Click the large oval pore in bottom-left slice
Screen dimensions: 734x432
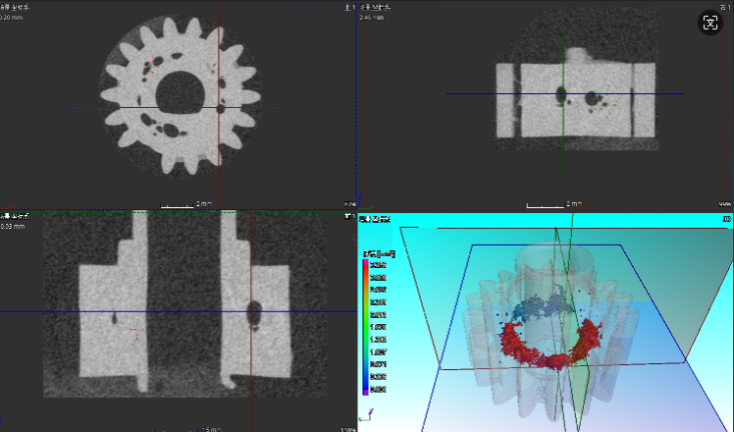point(253,313)
